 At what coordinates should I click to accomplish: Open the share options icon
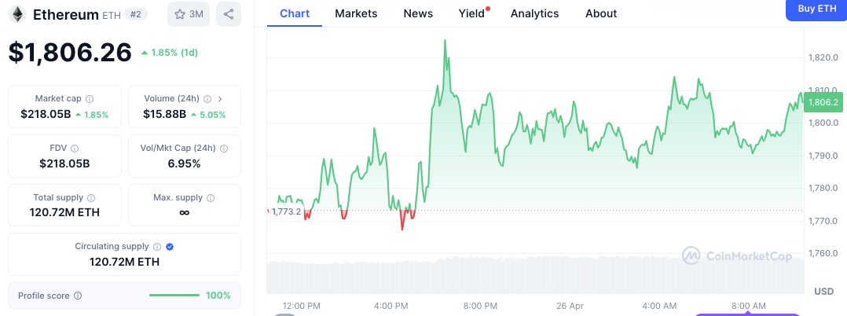tap(229, 14)
